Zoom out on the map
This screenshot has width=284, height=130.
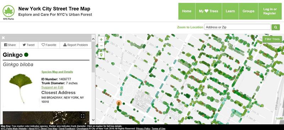point(101,46)
